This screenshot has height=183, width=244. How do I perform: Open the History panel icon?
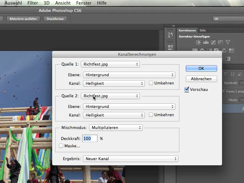tap(170, 34)
